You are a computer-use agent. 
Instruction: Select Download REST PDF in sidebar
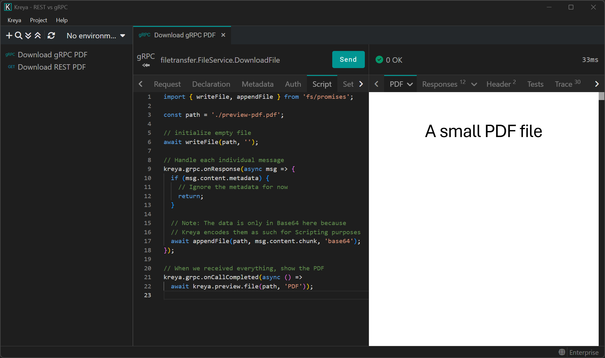pos(52,67)
